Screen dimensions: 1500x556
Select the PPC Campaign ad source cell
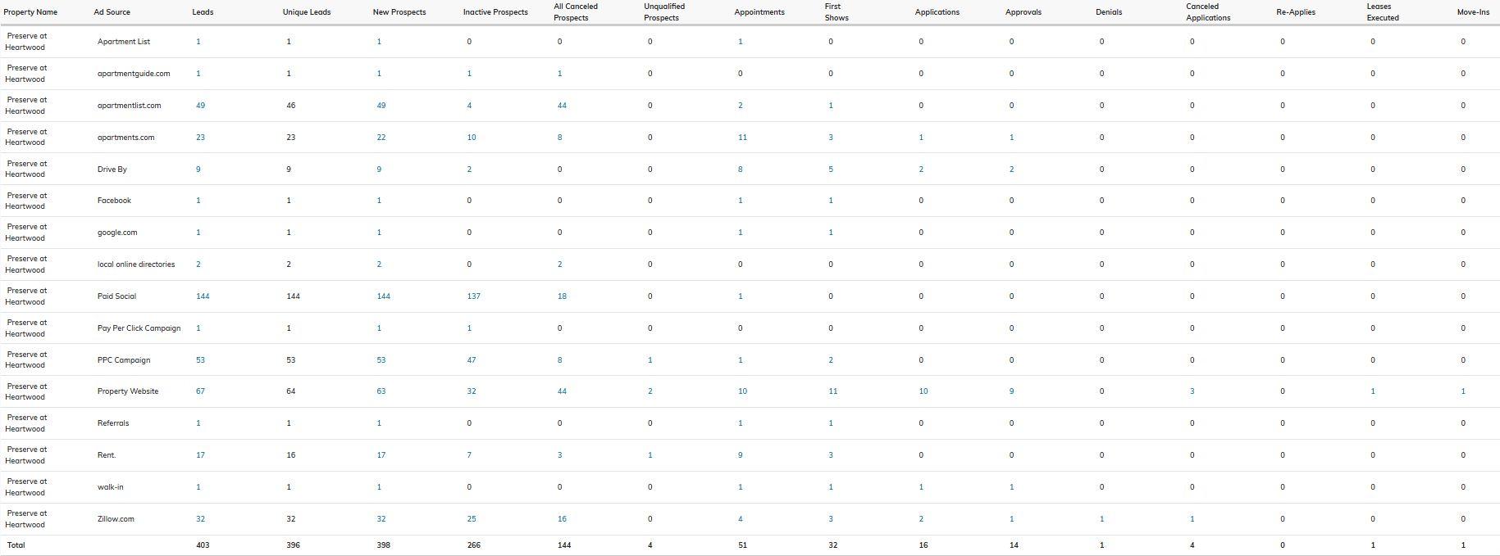tap(124, 360)
